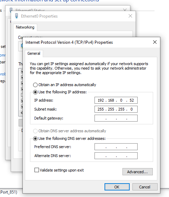This screenshot has height=197, width=169.
Task: Select Use the following IP address option
Action: coord(36,92)
